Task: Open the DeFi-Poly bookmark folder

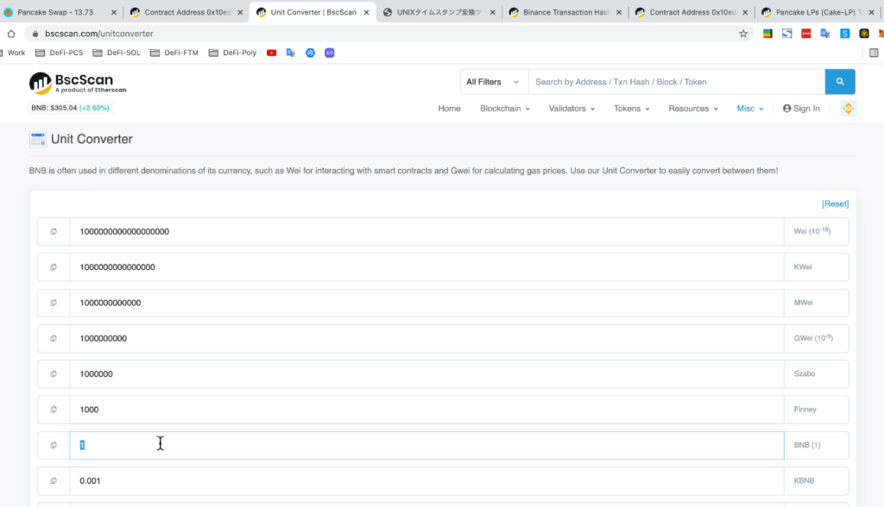Action: (232, 53)
